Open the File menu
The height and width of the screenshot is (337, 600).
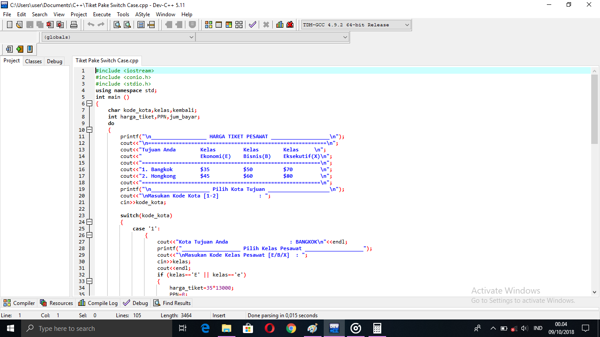click(x=7, y=14)
